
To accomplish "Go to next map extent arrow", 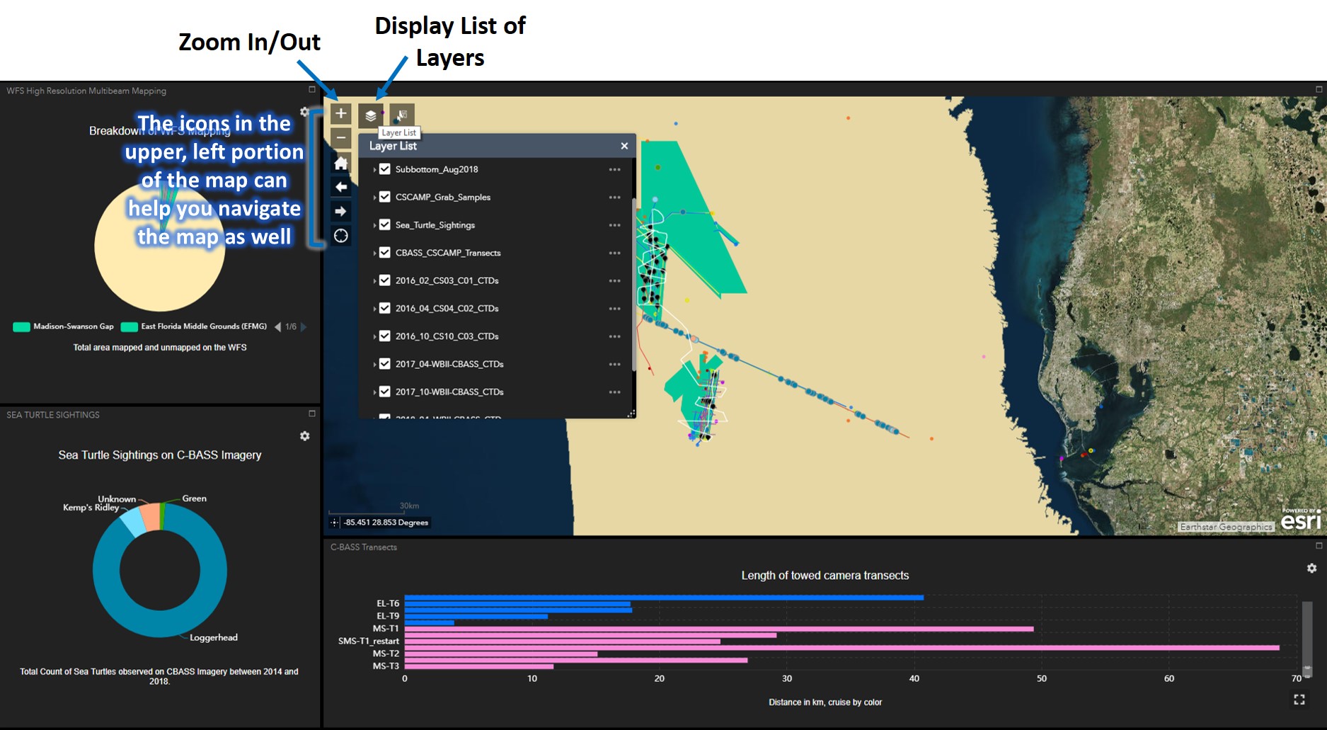I will 340,211.
